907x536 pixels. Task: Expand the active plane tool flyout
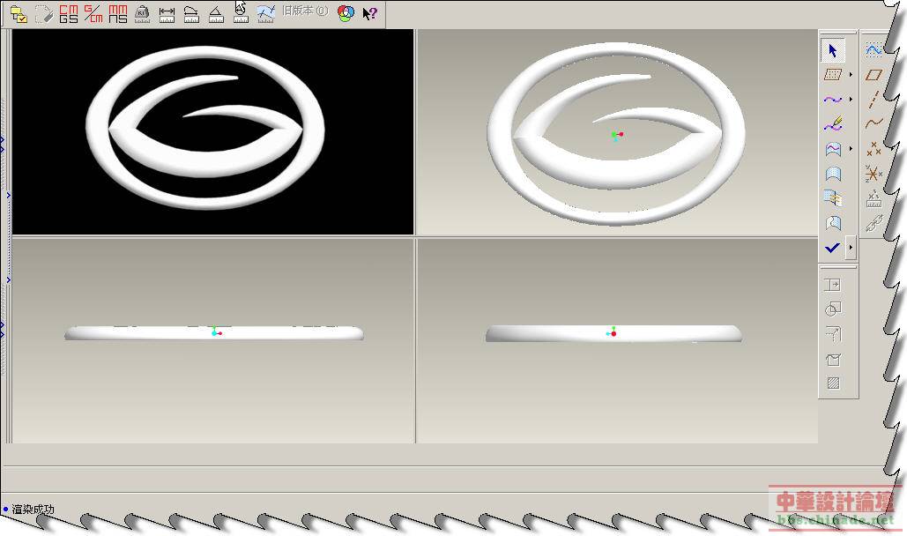pyautogui.click(x=851, y=75)
